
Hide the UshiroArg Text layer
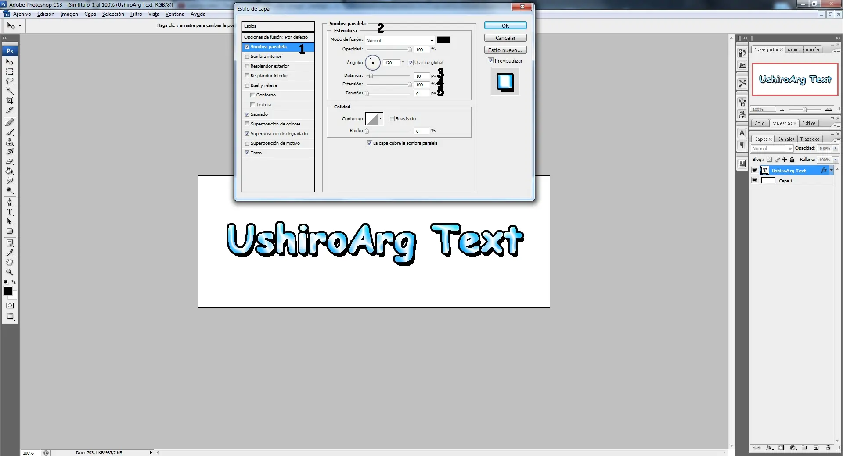(755, 170)
